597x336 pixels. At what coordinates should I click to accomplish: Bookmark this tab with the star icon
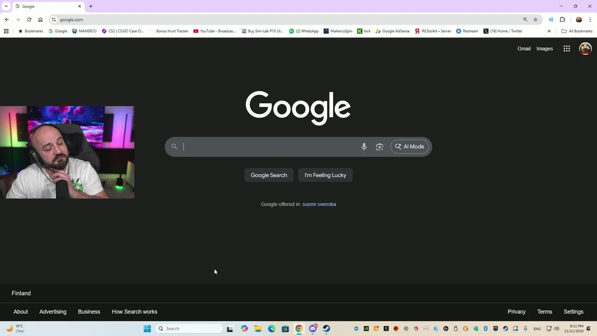[535, 20]
